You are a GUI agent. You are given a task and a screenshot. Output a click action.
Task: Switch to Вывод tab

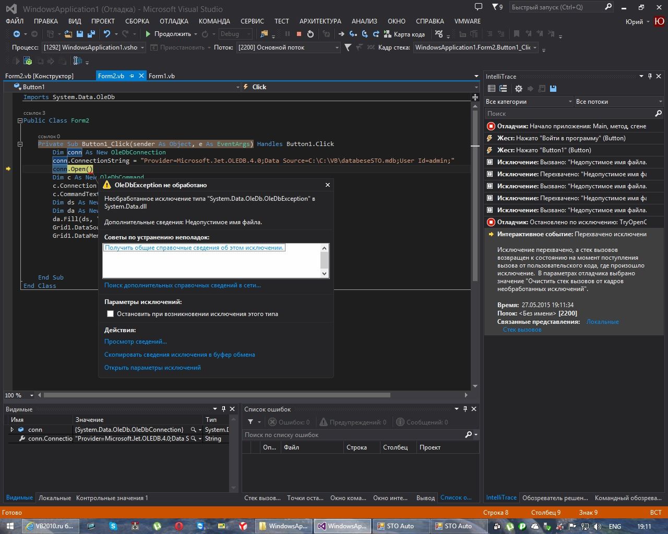click(x=426, y=498)
